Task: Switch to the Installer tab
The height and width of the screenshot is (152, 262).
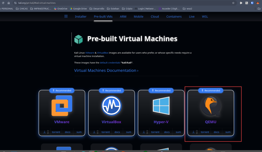Action: coord(81,17)
